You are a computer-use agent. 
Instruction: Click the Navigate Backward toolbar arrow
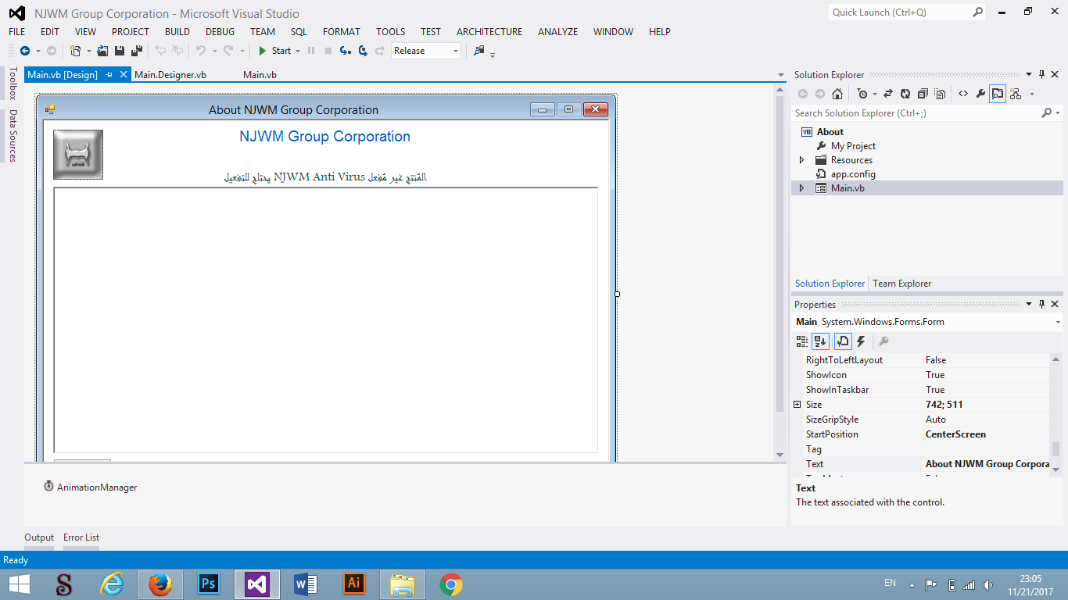[25, 51]
